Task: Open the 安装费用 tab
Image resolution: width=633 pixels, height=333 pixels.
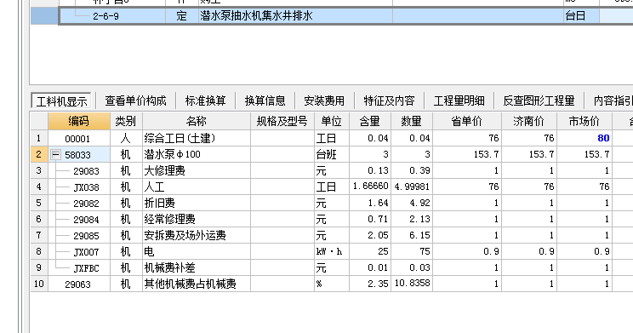Action: tap(324, 100)
